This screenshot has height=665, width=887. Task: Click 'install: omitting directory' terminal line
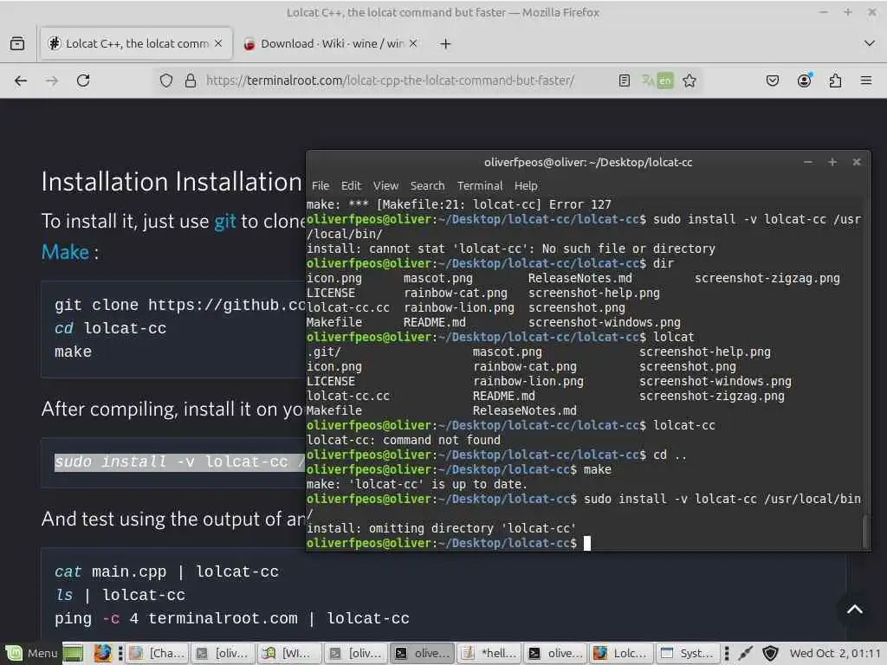pyautogui.click(x=441, y=528)
